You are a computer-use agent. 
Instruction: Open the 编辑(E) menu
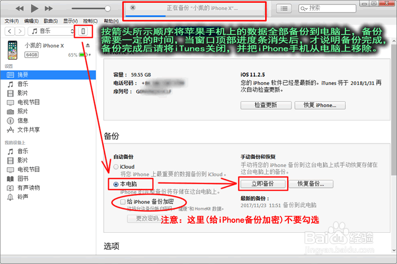coord(31,21)
